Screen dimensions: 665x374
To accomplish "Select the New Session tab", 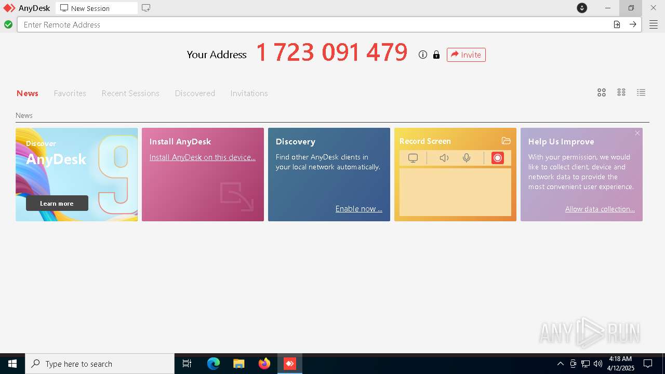I will (x=97, y=8).
